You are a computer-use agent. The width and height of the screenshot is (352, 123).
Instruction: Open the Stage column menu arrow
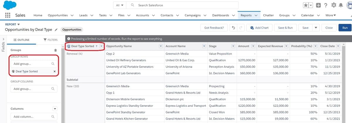(233, 46)
